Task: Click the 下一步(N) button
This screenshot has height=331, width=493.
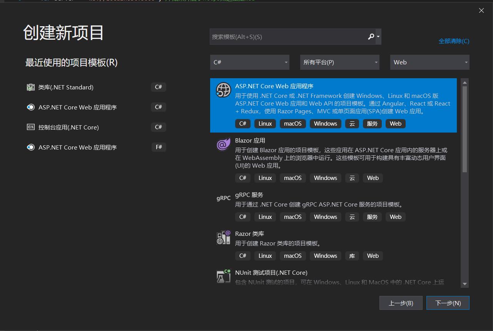Action: pyautogui.click(x=448, y=303)
